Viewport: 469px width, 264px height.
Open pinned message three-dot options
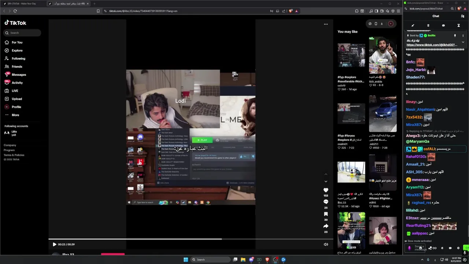(x=463, y=36)
